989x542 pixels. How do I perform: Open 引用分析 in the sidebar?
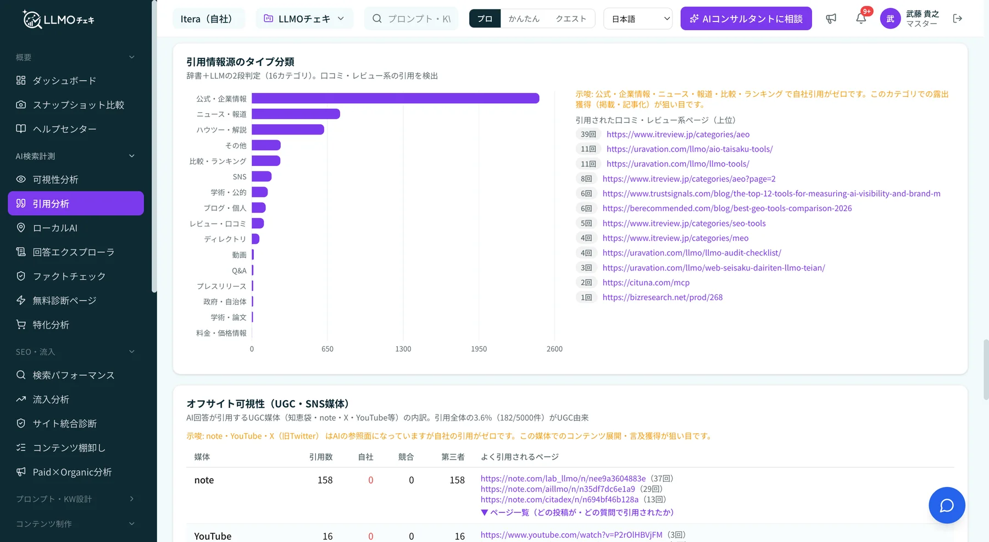(76, 203)
